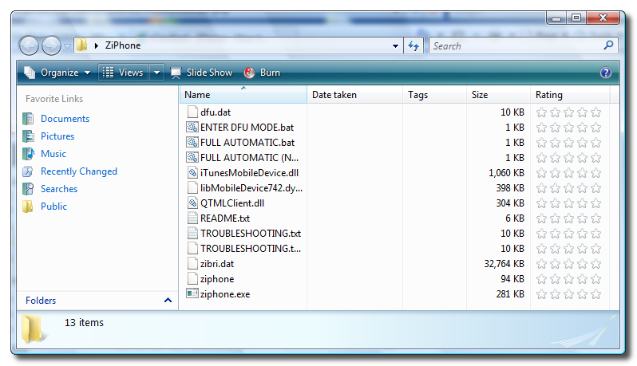
Task: Open the Views dropdown arrow
Action: 156,73
